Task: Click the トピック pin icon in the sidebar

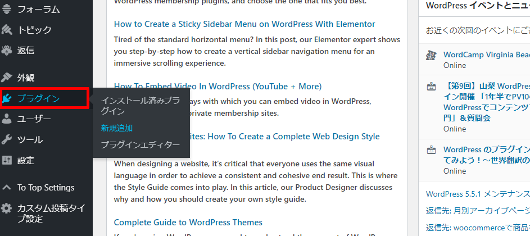Action: pos(7,30)
